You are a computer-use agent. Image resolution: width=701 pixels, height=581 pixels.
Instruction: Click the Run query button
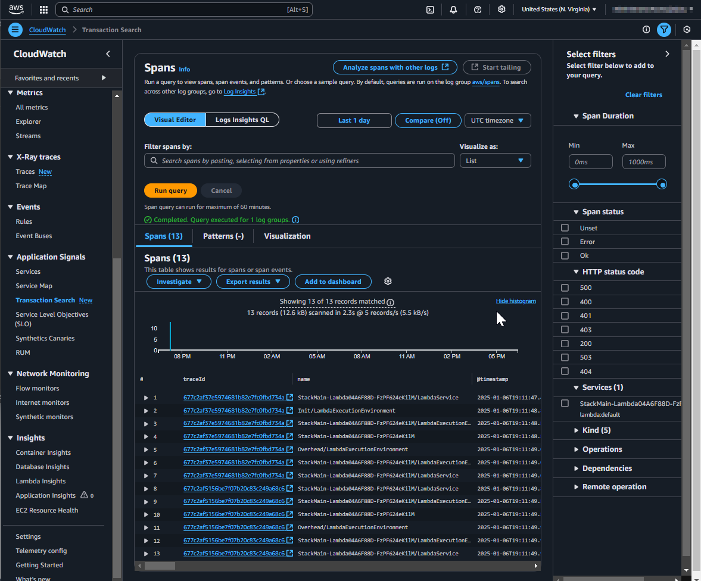tap(170, 190)
